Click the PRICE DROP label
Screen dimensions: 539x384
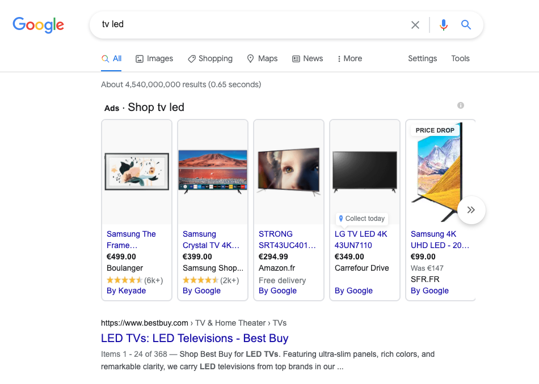[x=435, y=130]
